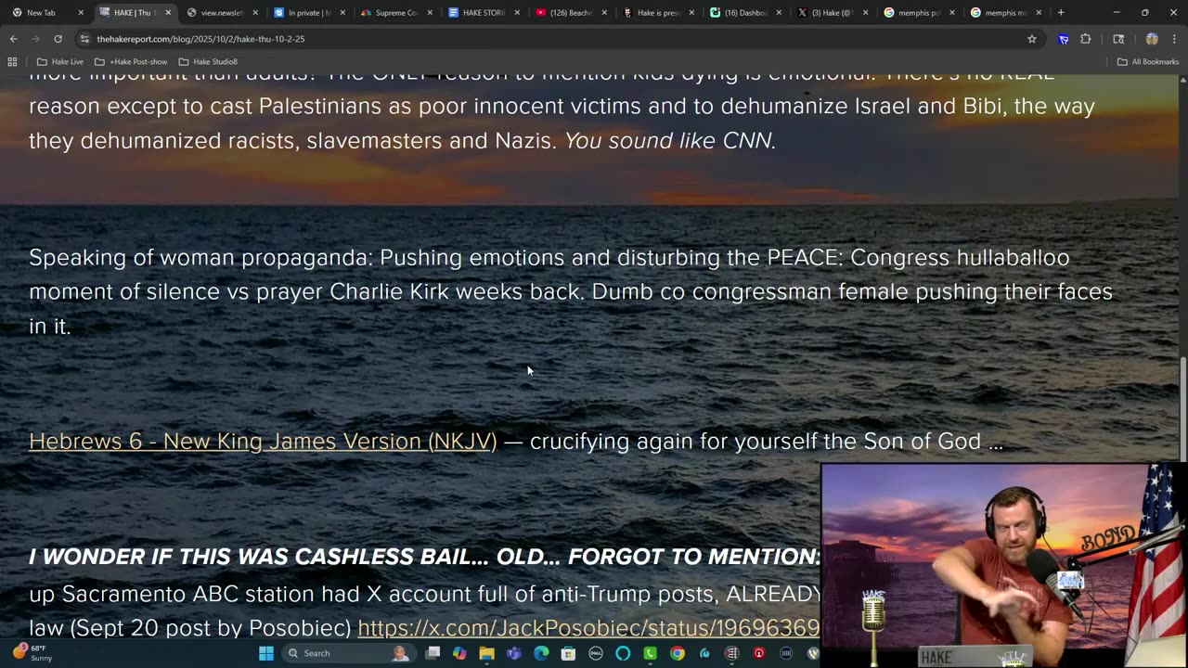Open the Hebrews 6 NKJV link
Screen dimensions: 1188x668
pos(263,441)
